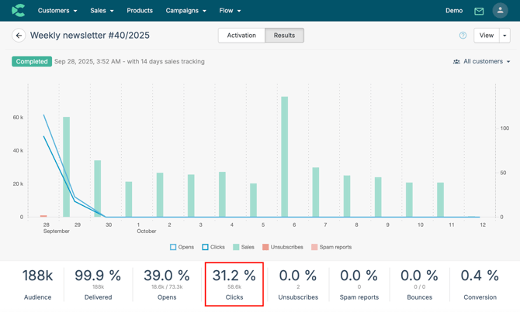Click the View button
Viewport: 520px width, 312px height.
[486, 36]
